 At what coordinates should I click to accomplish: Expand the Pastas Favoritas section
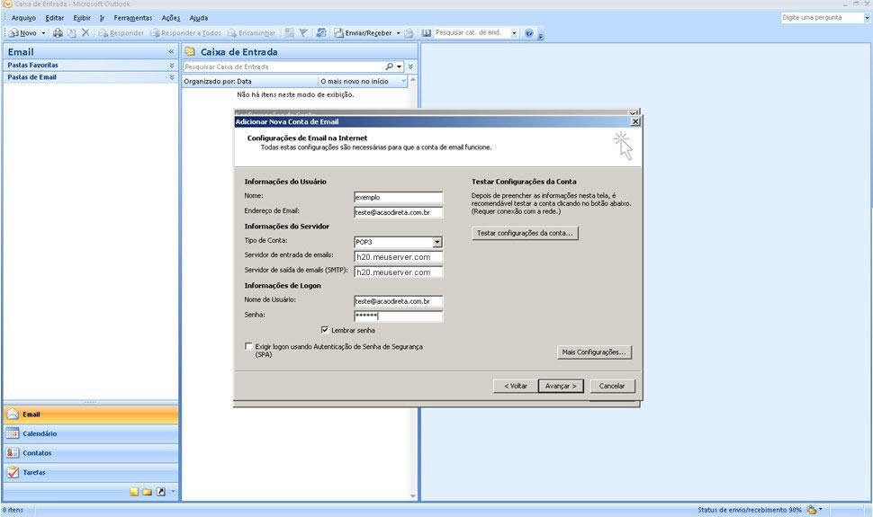[171, 66]
